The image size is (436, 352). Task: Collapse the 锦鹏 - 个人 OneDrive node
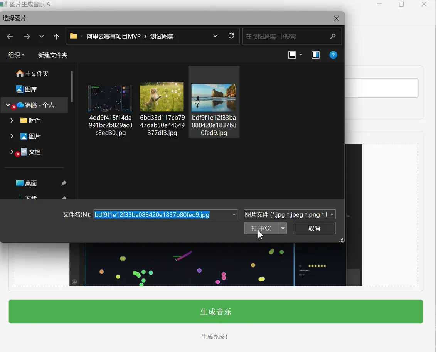tap(8, 105)
